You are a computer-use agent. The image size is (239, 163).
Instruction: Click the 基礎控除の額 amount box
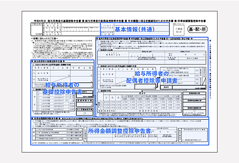[x=84, y=104]
